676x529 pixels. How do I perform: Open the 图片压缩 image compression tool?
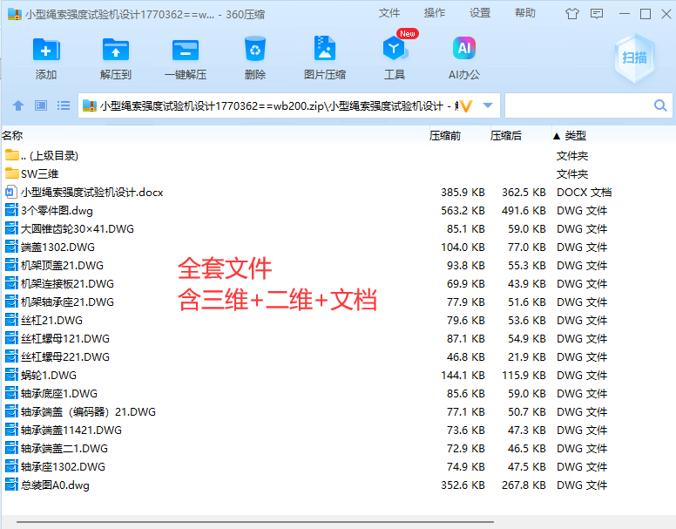click(325, 48)
